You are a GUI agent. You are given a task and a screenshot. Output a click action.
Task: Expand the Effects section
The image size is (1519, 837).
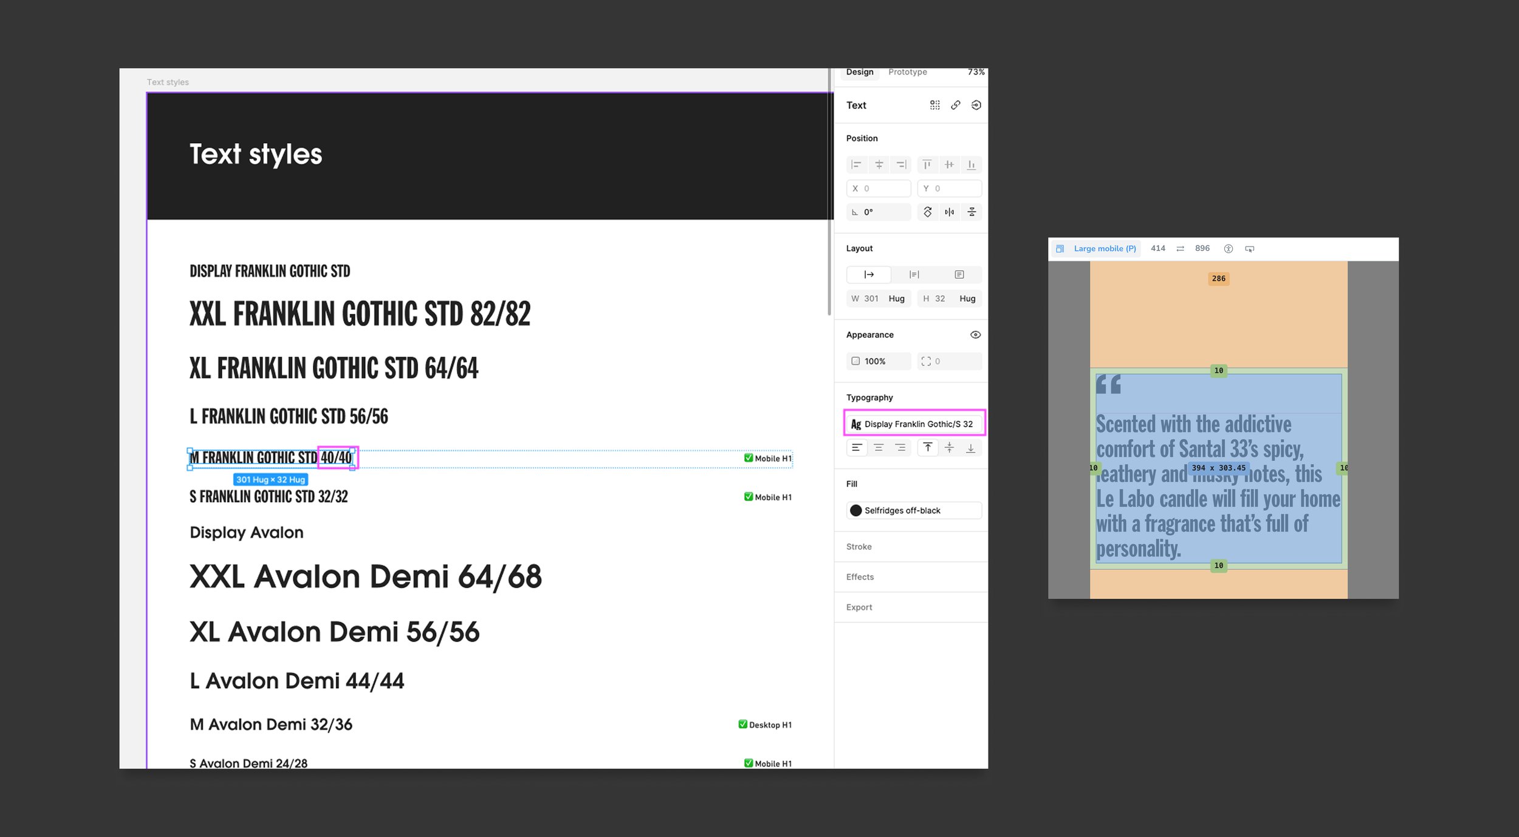click(x=860, y=577)
